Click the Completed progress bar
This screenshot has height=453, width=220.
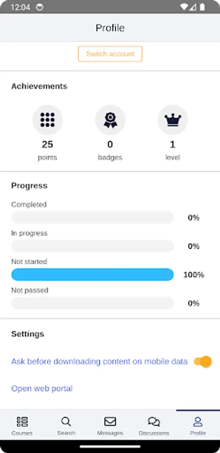coord(92,217)
